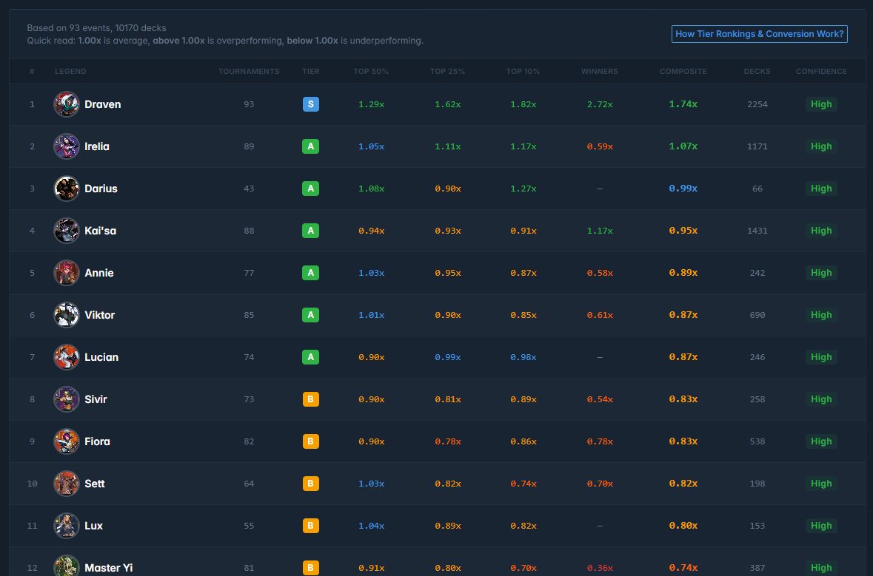873x576 pixels.
Task: Click Master Yi's champion avatar
Action: click(x=66, y=566)
